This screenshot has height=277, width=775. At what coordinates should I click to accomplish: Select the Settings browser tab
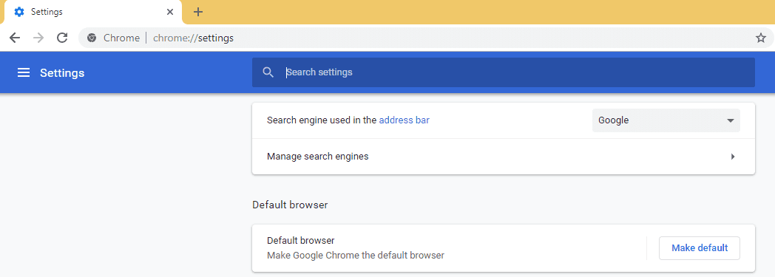pos(94,12)
